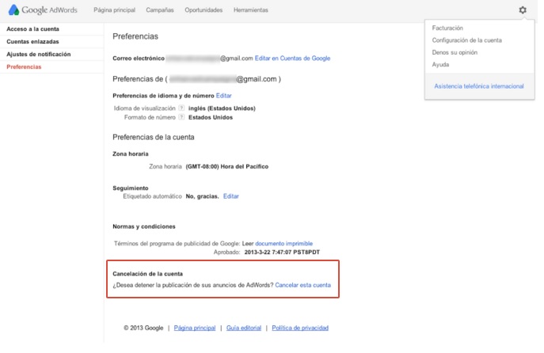Click the No, gracias. tracking value
Image resolution: width=544 pixels, height=353 pixels.
[202, 196]
